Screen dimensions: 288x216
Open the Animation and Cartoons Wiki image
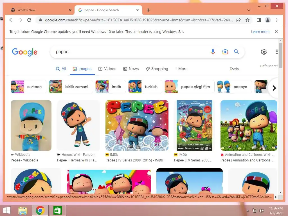[249, 125]
